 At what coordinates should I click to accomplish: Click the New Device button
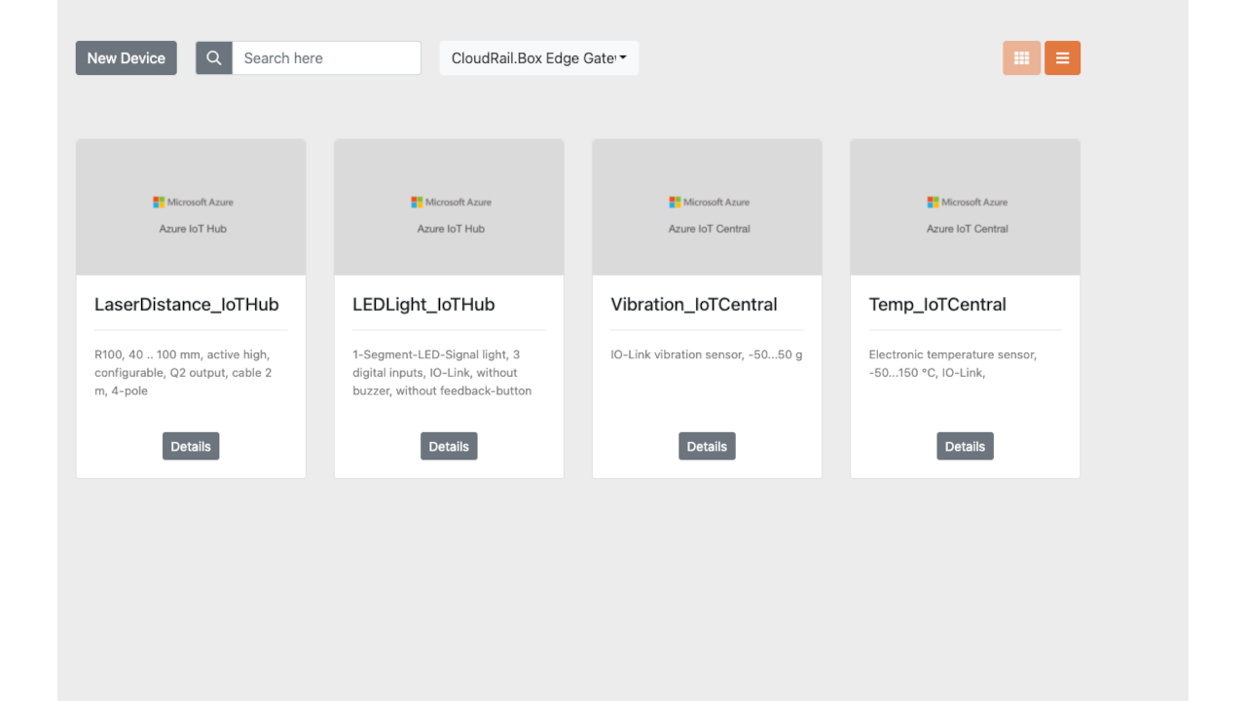pyautogui.click(x=127, y=58)
